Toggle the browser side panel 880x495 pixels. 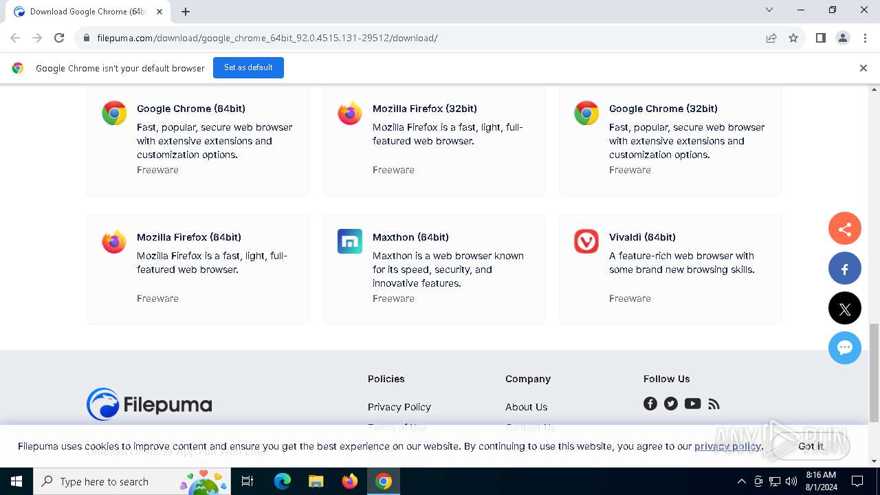click(820, 38)
